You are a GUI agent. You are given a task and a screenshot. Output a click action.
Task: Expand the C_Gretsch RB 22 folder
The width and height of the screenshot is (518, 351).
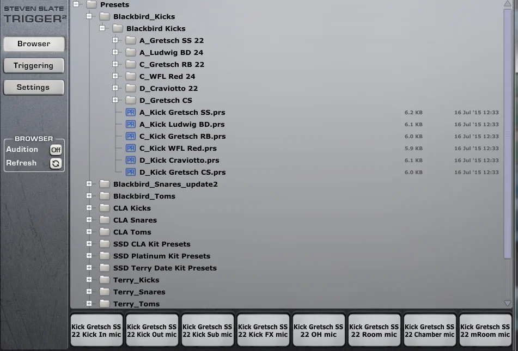115,64
